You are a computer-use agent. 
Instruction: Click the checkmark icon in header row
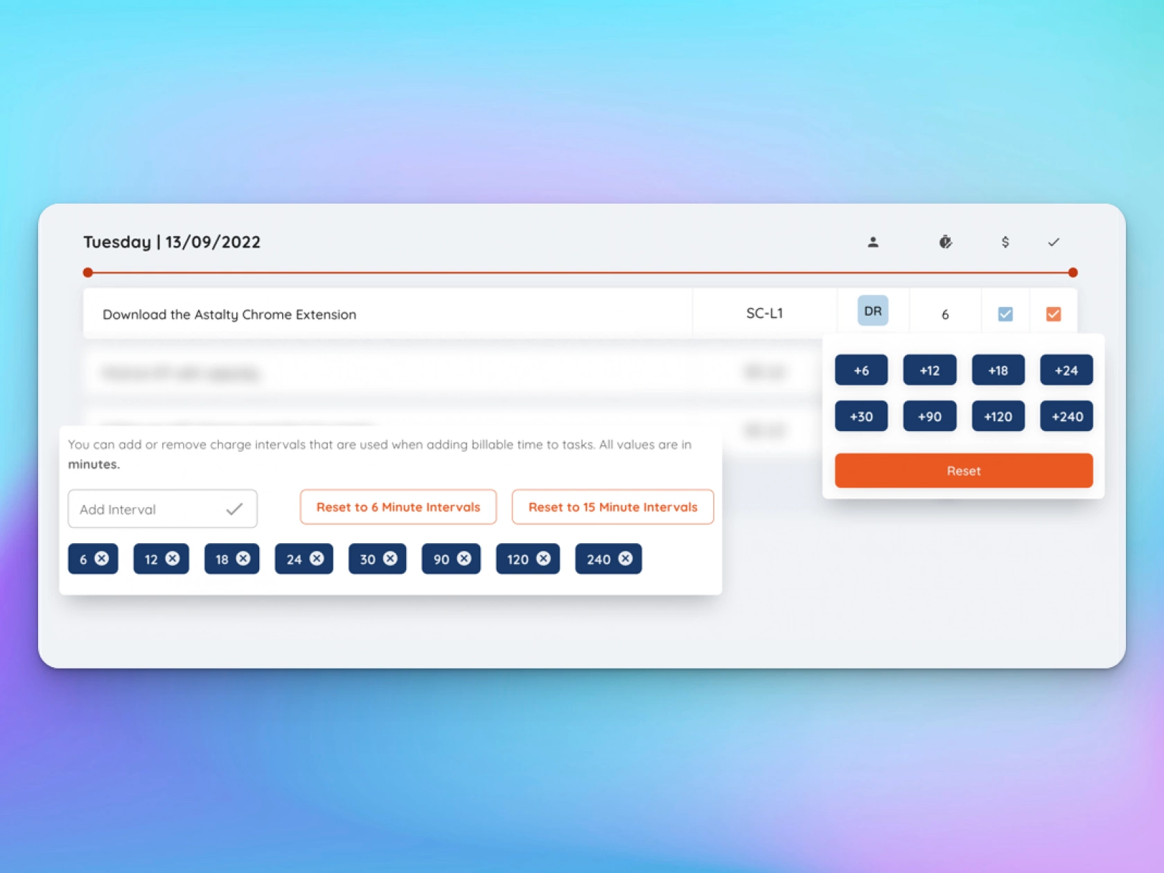pos(1053,242)
